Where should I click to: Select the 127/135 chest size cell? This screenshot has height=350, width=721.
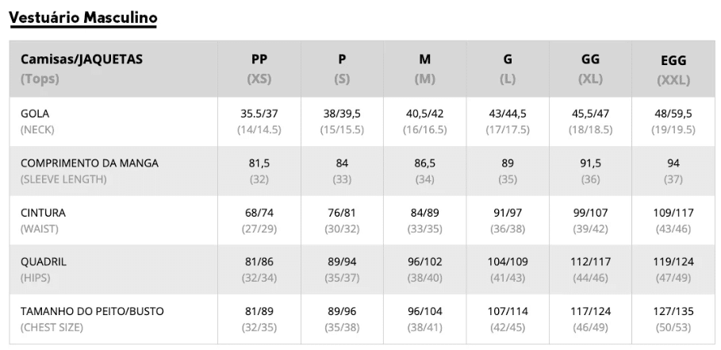point(673,311)
